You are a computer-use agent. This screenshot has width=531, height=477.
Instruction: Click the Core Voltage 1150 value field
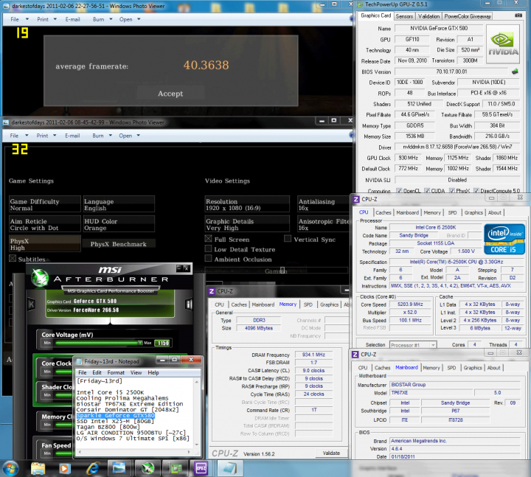[162, 344]
